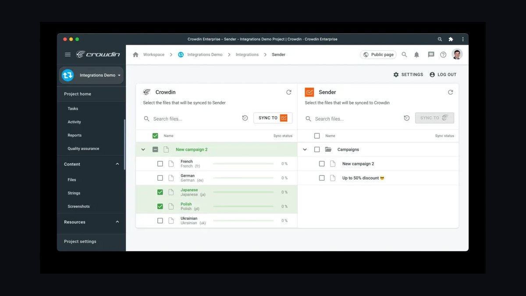Click the Sync to Crowdin button
The image size is (526, 296).
tap(434, 118)
